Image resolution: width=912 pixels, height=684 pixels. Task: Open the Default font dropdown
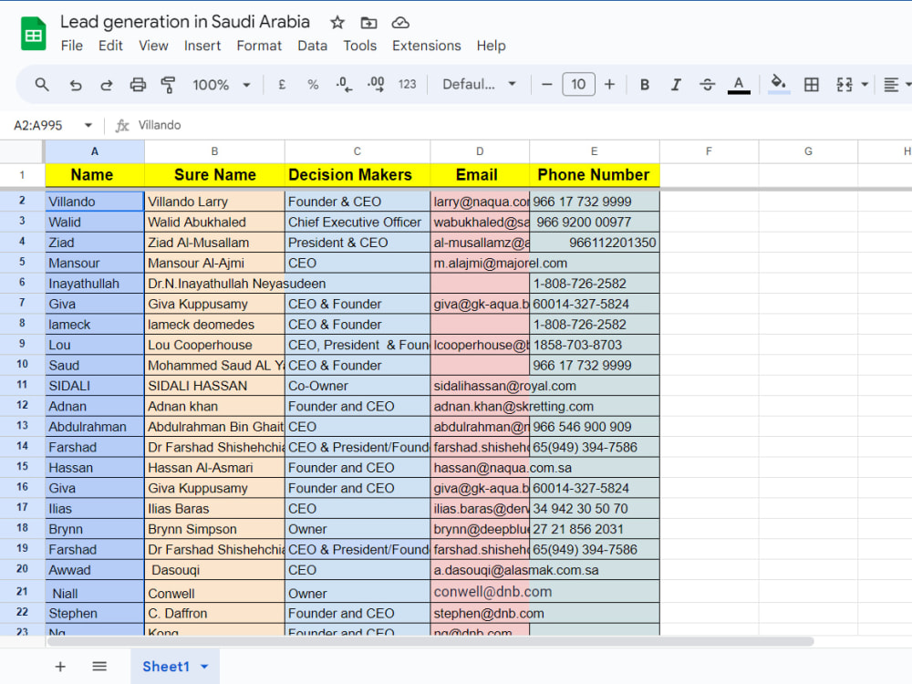point(480,85)
